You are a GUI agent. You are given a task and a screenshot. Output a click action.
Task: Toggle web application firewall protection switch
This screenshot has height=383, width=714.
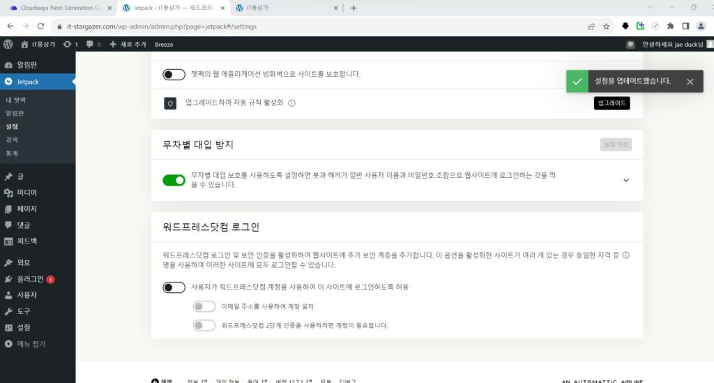point(174,74)
